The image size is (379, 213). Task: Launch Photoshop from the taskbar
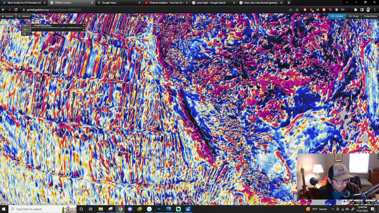[159, 209]
